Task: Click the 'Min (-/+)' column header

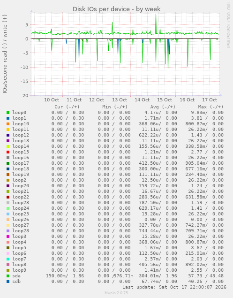Action: coord(115,107)
